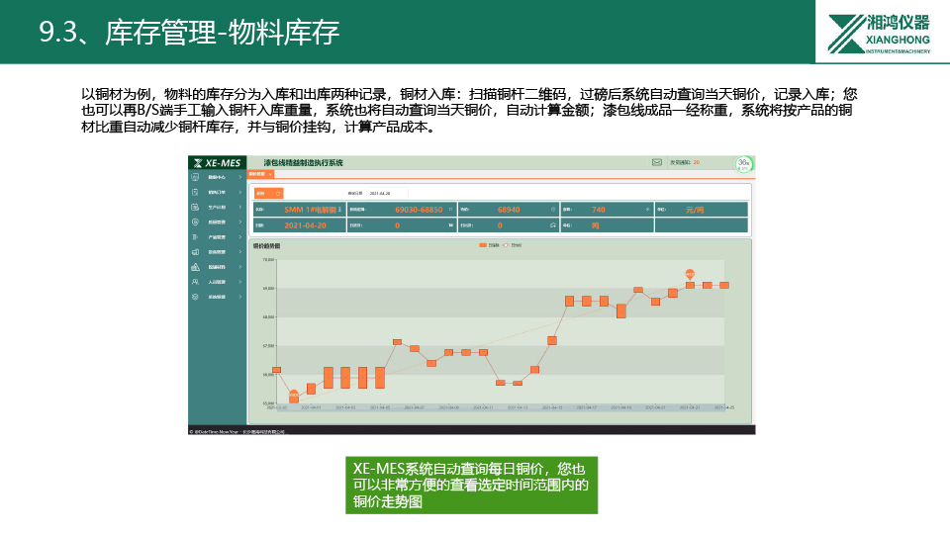The width and height of the screenshot is (950, 534).
Task: Close the orange active page tab
Action: coord(271,174)
